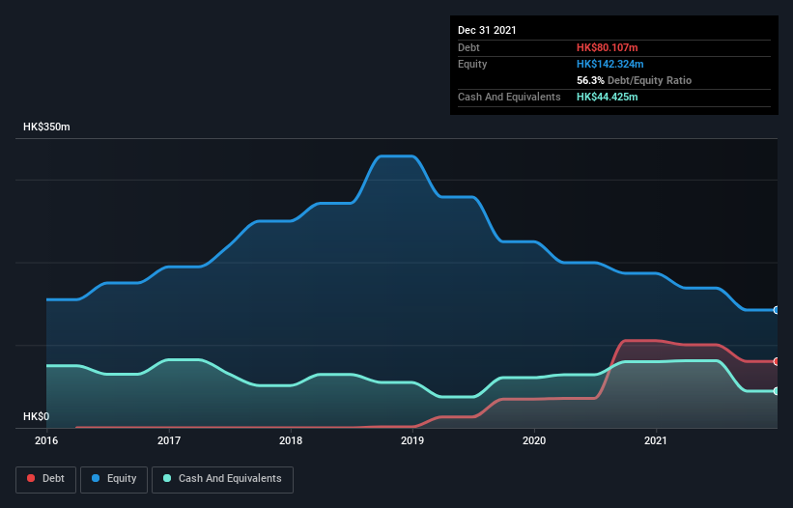Click the 2020 x-axis label
This screenshot has width=793, height=508.
[534, 440]
